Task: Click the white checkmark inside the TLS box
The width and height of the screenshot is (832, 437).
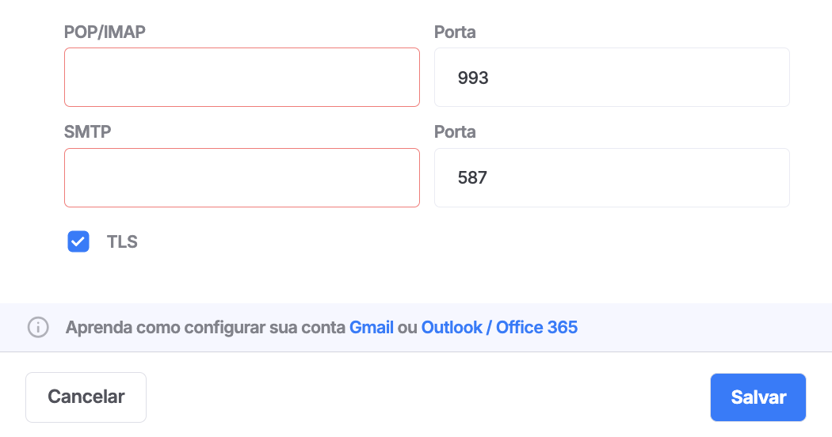Action: [78, 241]
